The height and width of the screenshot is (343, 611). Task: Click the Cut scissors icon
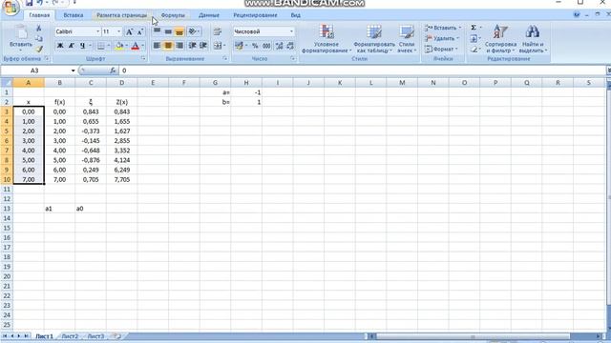pyautogui.click(x=38, y=29)
